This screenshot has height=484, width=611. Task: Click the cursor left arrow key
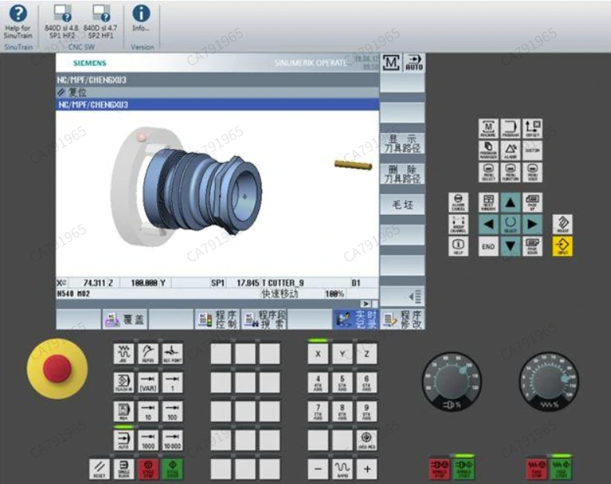click(x=489, y=224)
